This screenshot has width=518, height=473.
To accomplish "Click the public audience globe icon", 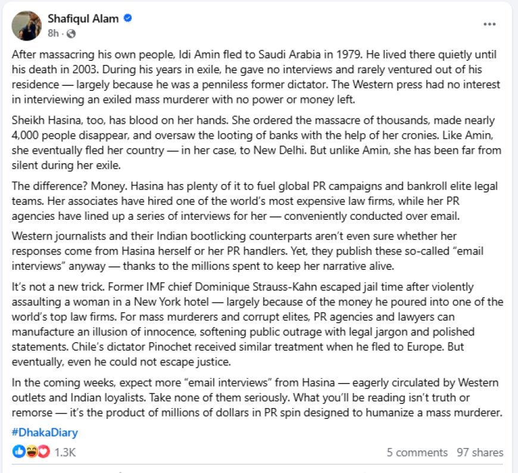I will tap(72, 33).
